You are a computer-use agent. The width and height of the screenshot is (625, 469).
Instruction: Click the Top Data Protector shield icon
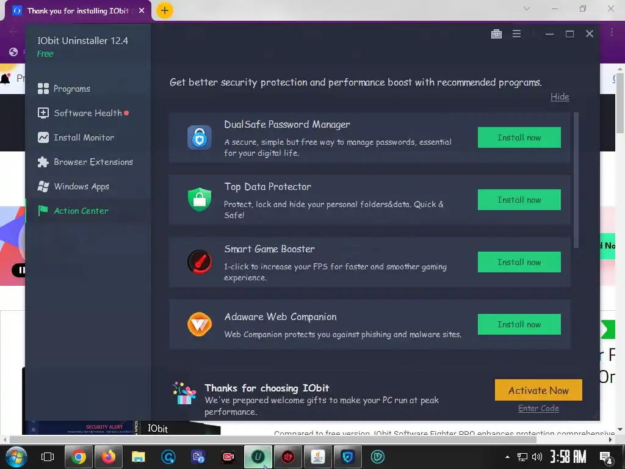(x=200, y=200)
